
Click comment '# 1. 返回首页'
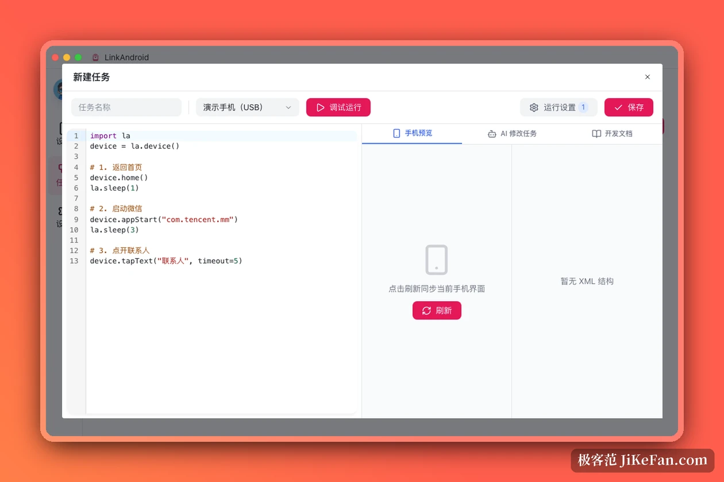(x=116, y=167)
